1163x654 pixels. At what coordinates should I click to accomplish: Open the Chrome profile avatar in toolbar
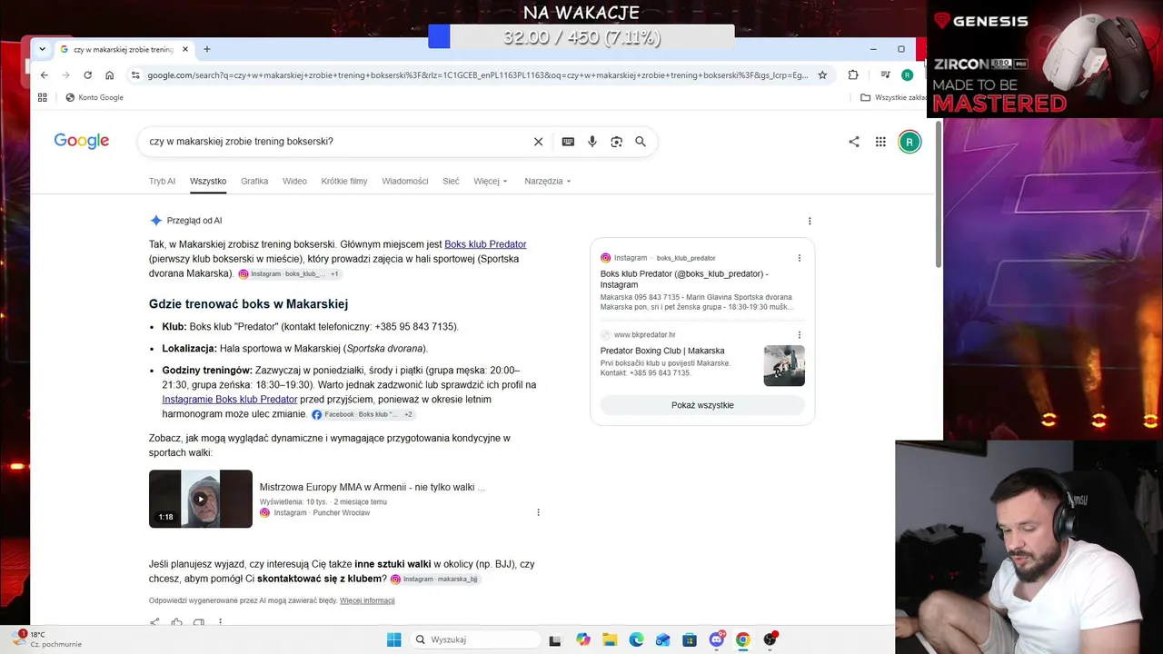pyautogui.click(x=907, y=75)
